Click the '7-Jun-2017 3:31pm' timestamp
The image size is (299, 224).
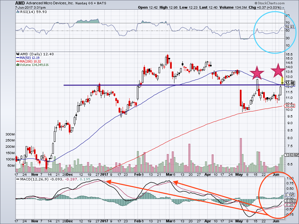tap(31, 8)
